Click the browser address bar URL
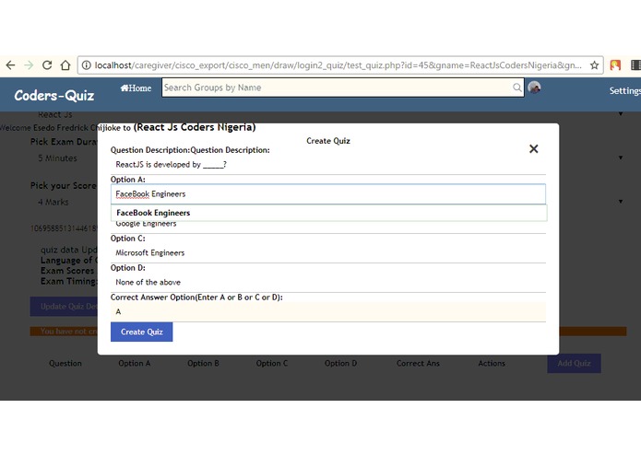Viewport: 641px width, 455px height. (x=338, y=65)
